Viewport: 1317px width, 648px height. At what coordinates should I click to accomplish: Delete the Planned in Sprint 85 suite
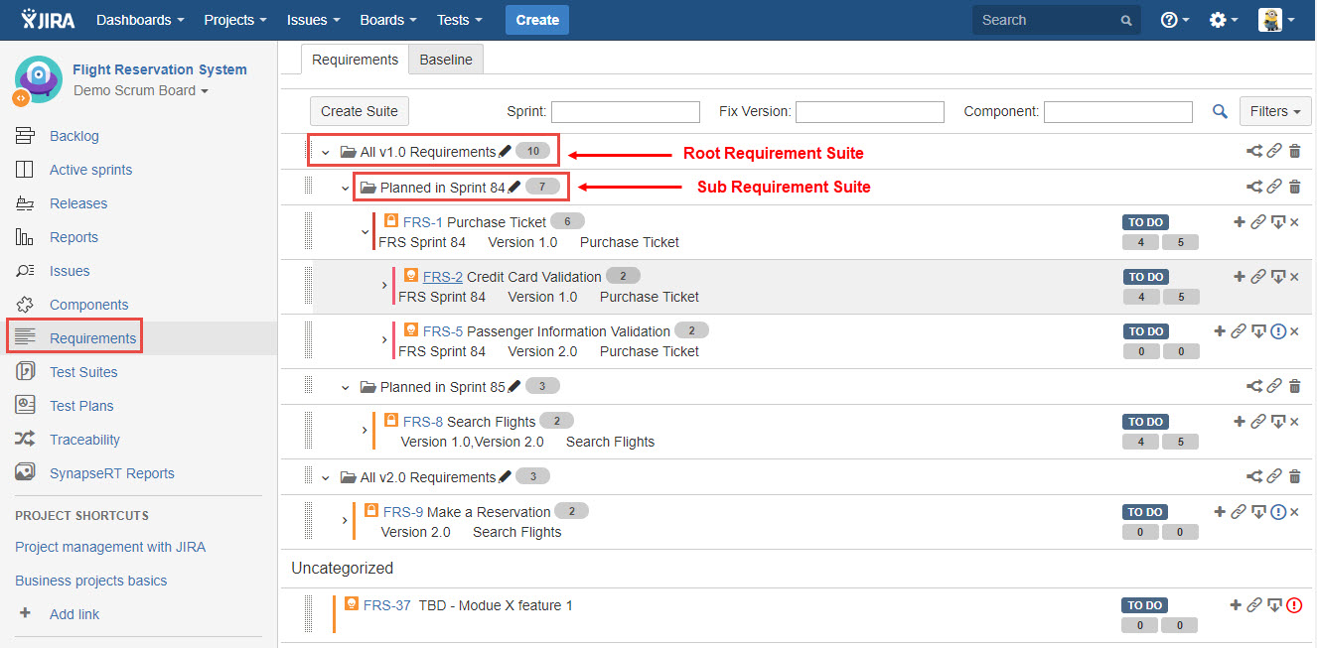pyautogui.click(x=1294, y=386)
